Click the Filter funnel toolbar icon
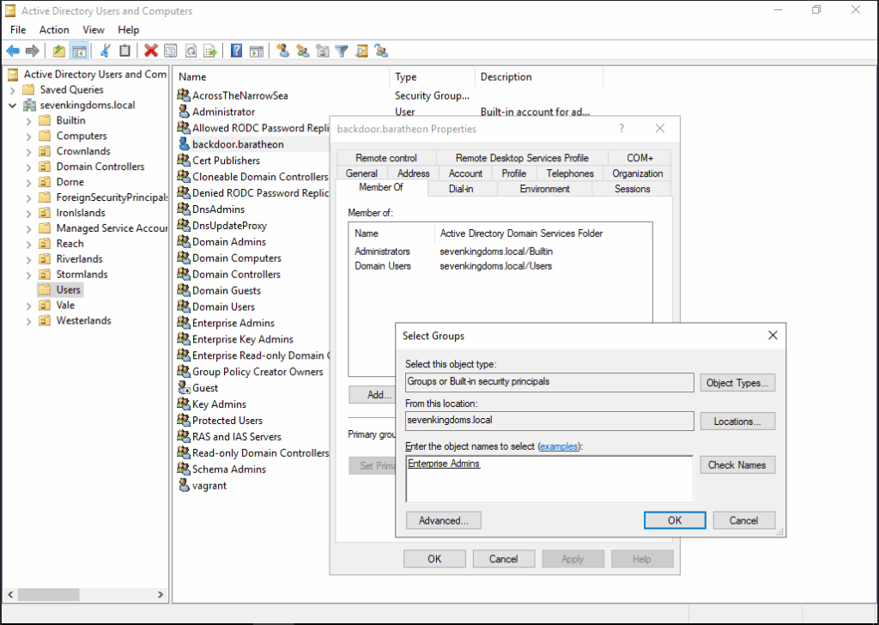The image size is (879, 625). (342, 52)
